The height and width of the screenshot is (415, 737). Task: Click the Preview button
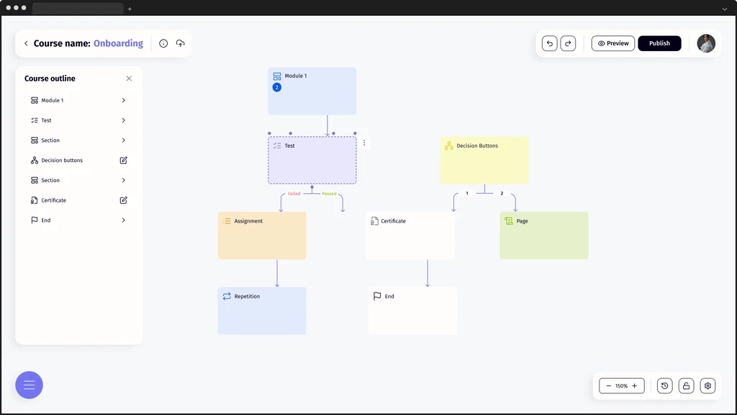(613, 43)
